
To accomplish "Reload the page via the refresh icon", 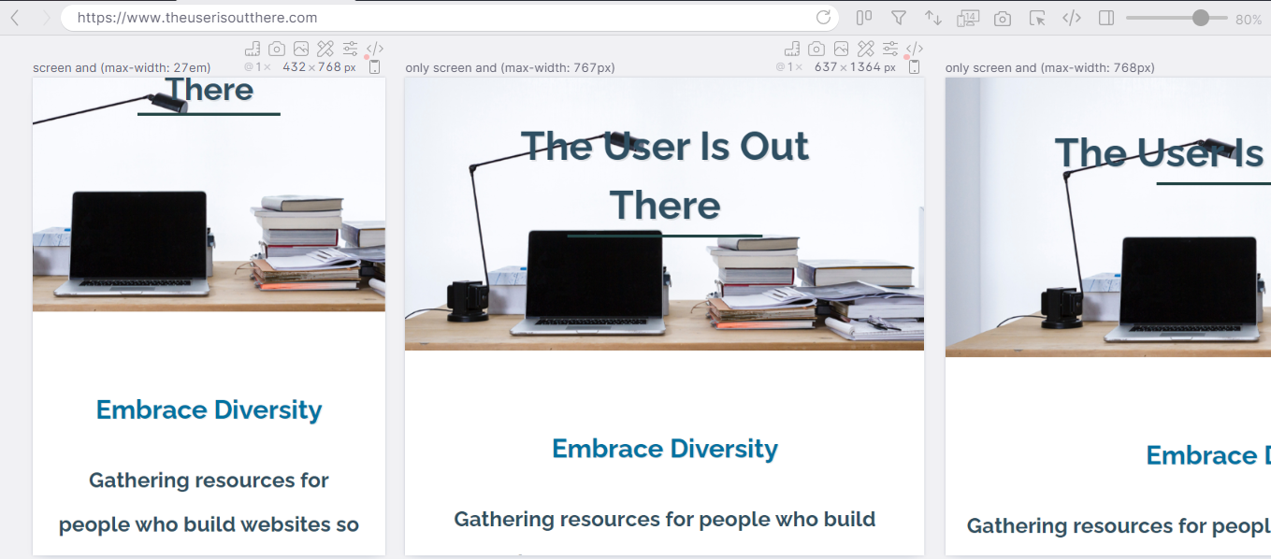I will click(823, 17).
